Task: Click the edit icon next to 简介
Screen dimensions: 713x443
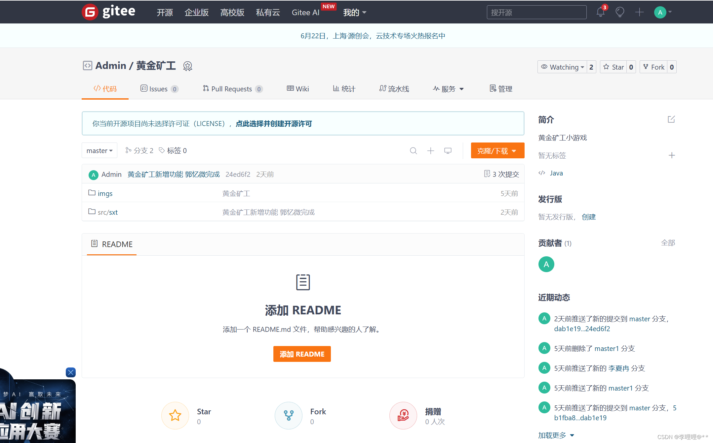Action: point(671,119)
